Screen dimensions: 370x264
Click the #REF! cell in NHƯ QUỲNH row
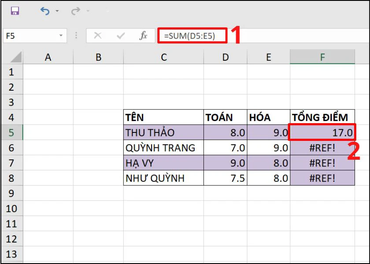(x=322, y=178)
